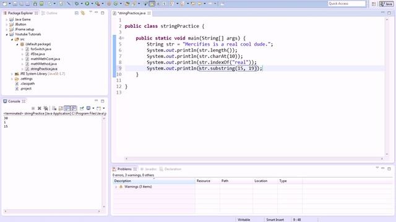Image resolution: width=396 pixels, height=222 pixels.
Task: Toggle code folding at line 4
Action: click(123, 38)
